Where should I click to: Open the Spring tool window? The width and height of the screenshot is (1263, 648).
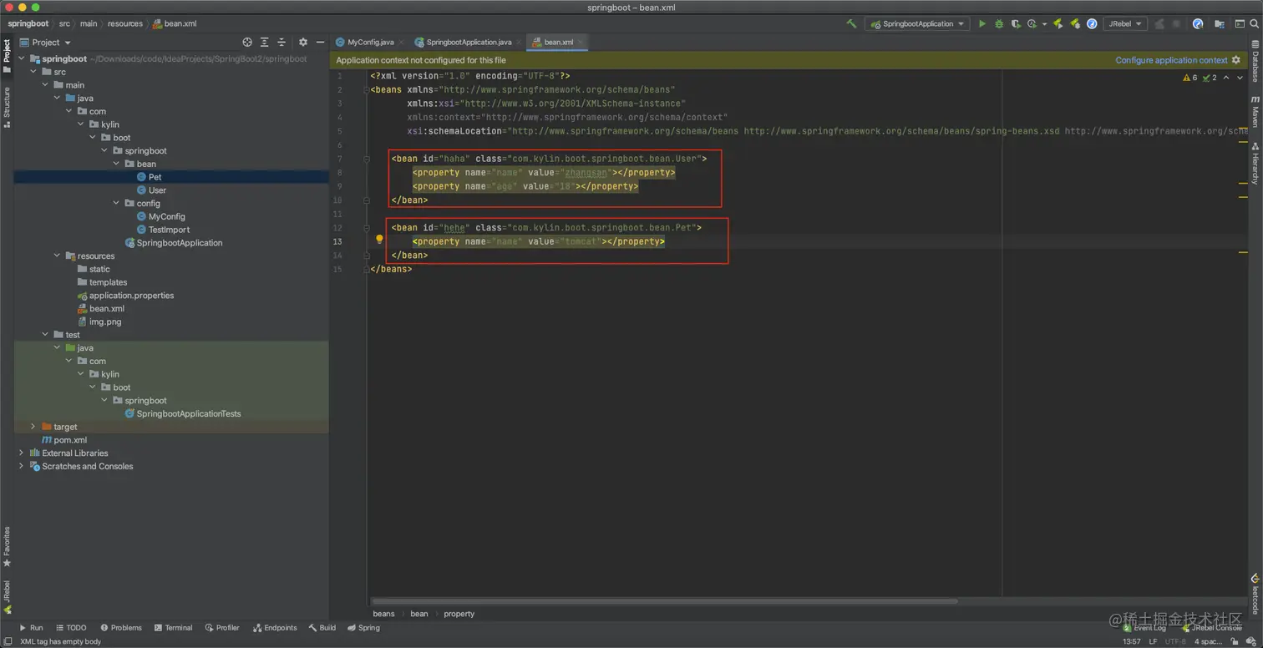pyautogui.click(x=363, y=628)
